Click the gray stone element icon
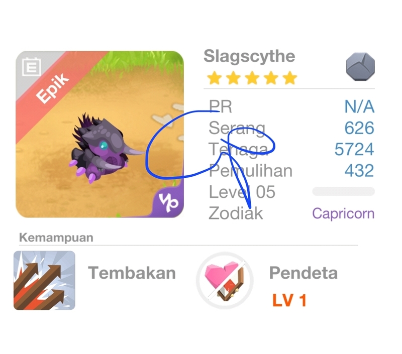This screenshot has height=354, width=402. [360, 67]
